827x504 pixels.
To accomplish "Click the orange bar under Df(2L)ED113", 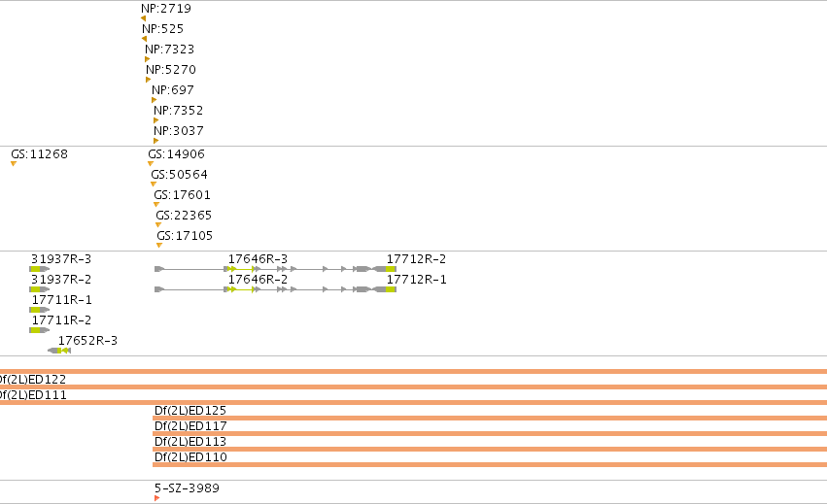I will [490, 450].
